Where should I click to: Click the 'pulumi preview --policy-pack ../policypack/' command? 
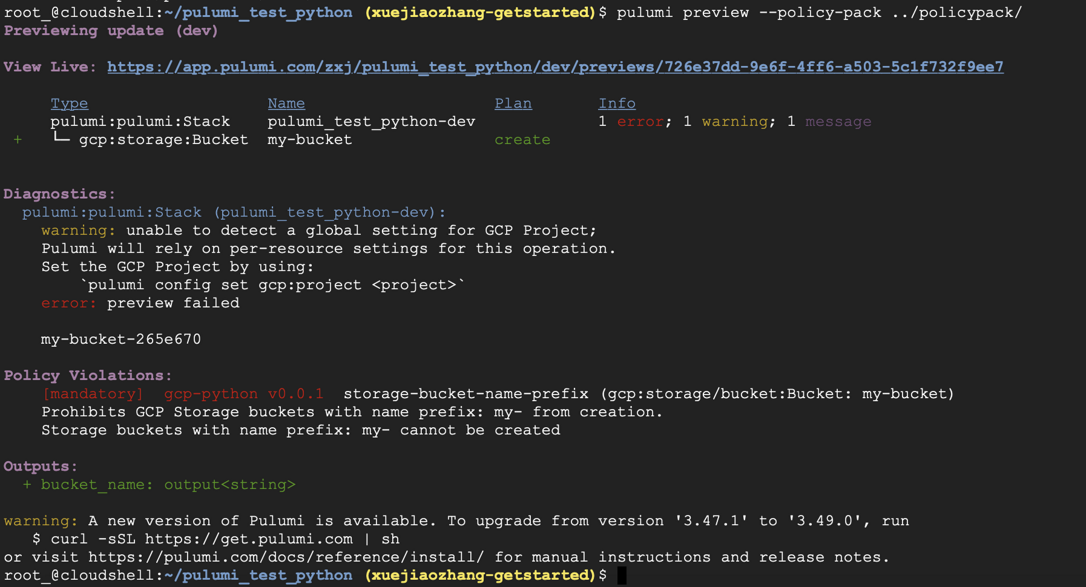(819, 13)
